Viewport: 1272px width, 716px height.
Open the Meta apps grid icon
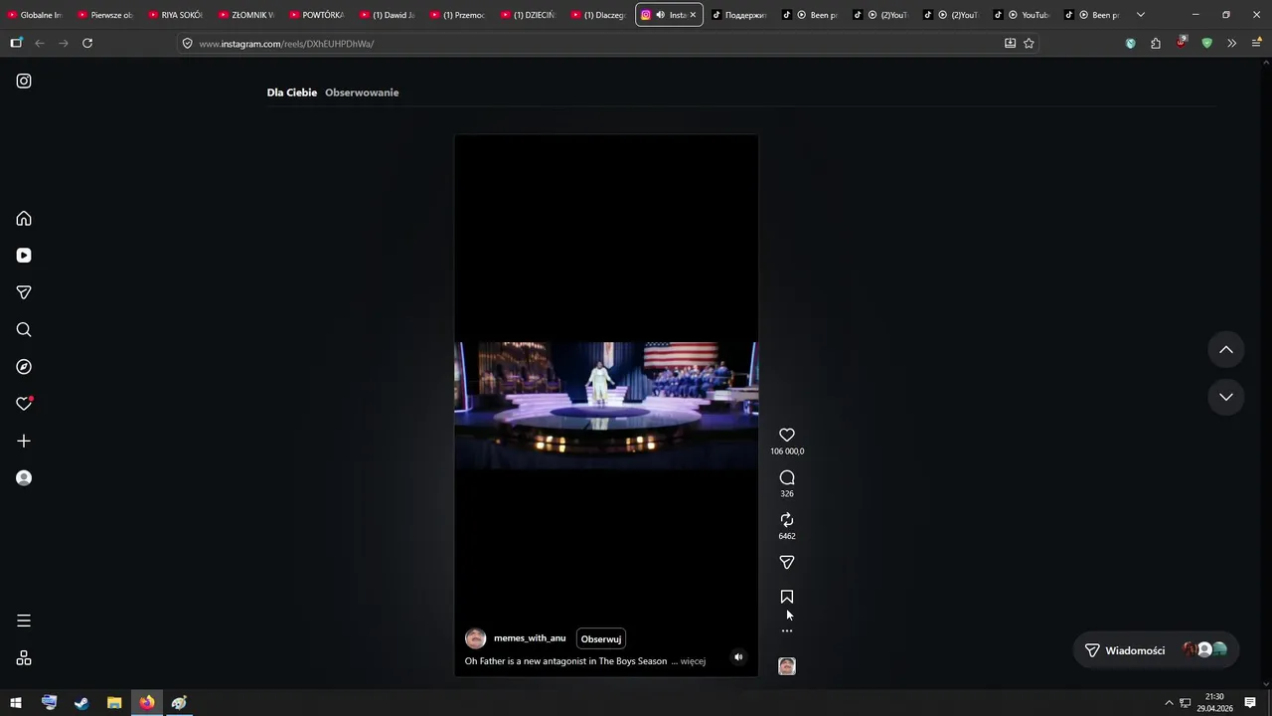24,658
